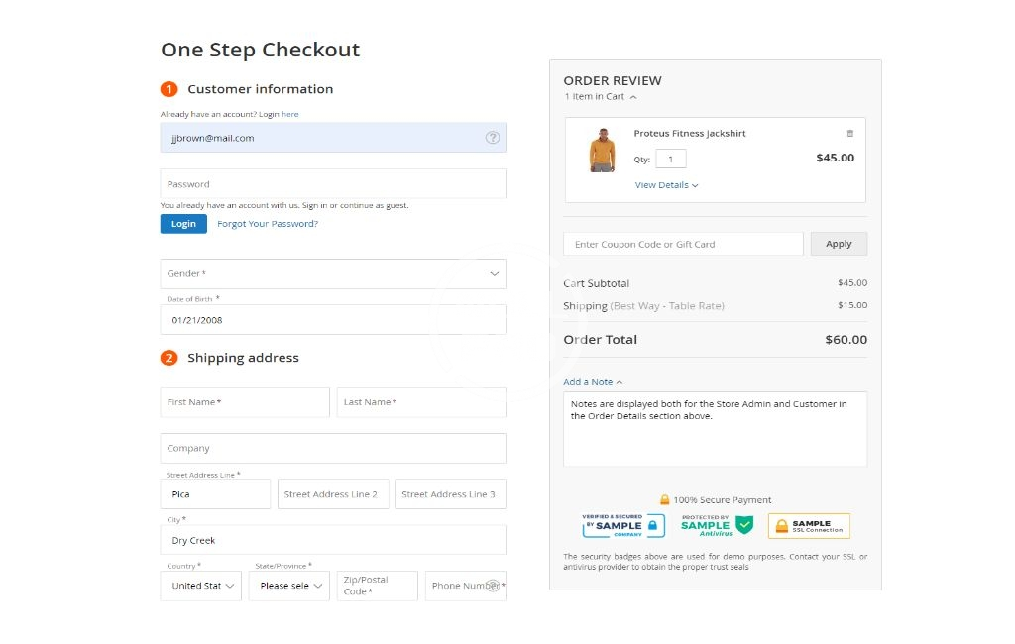The width and height of the screenshot is (1015, 644).
Task: Click the Sample SSL Connection badge
Action: pos(809,526)
